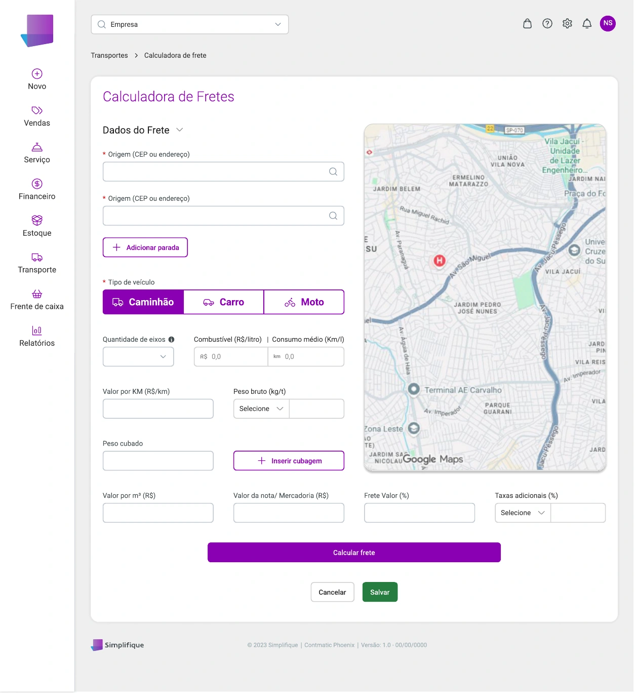Click the Peso cubado input field
Image resolution: width=635 pixels, height=693 pixels.
[x=158, y=461]
